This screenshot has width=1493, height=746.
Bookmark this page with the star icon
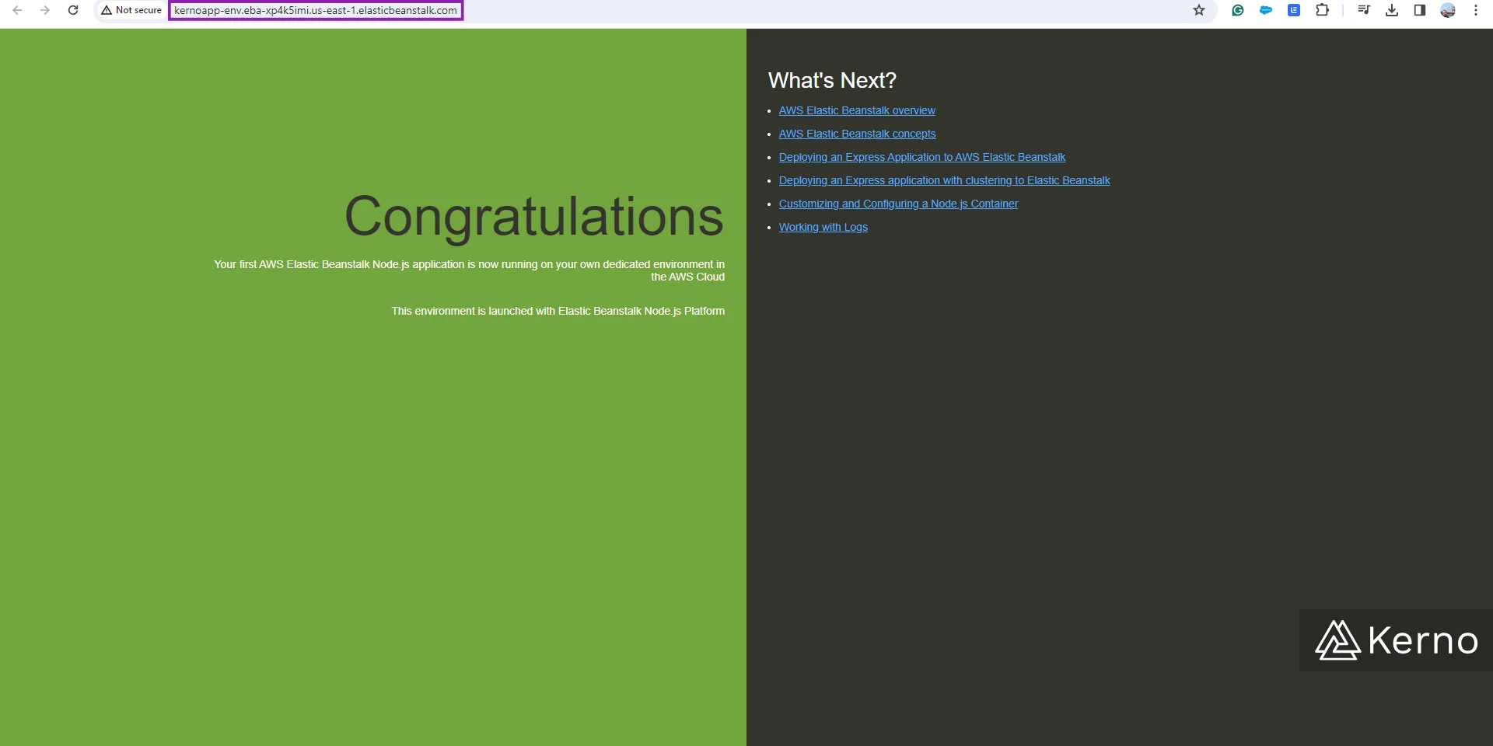[x=1199, y=10]
